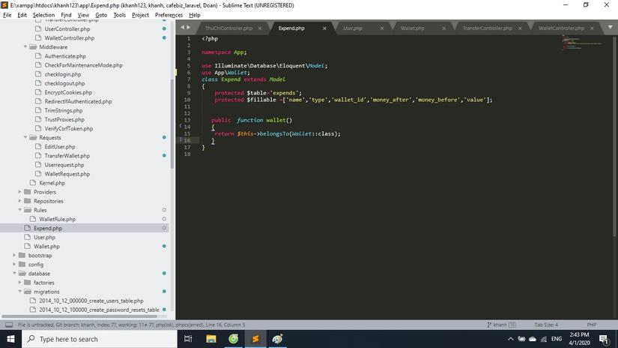
Task: Click the Windows Start button
Action: point(10,339)
